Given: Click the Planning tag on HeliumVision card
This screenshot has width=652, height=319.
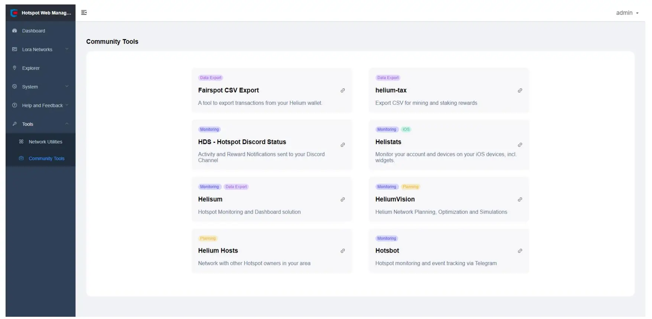Looking at the screenshot, I should (x=411, y=187).
